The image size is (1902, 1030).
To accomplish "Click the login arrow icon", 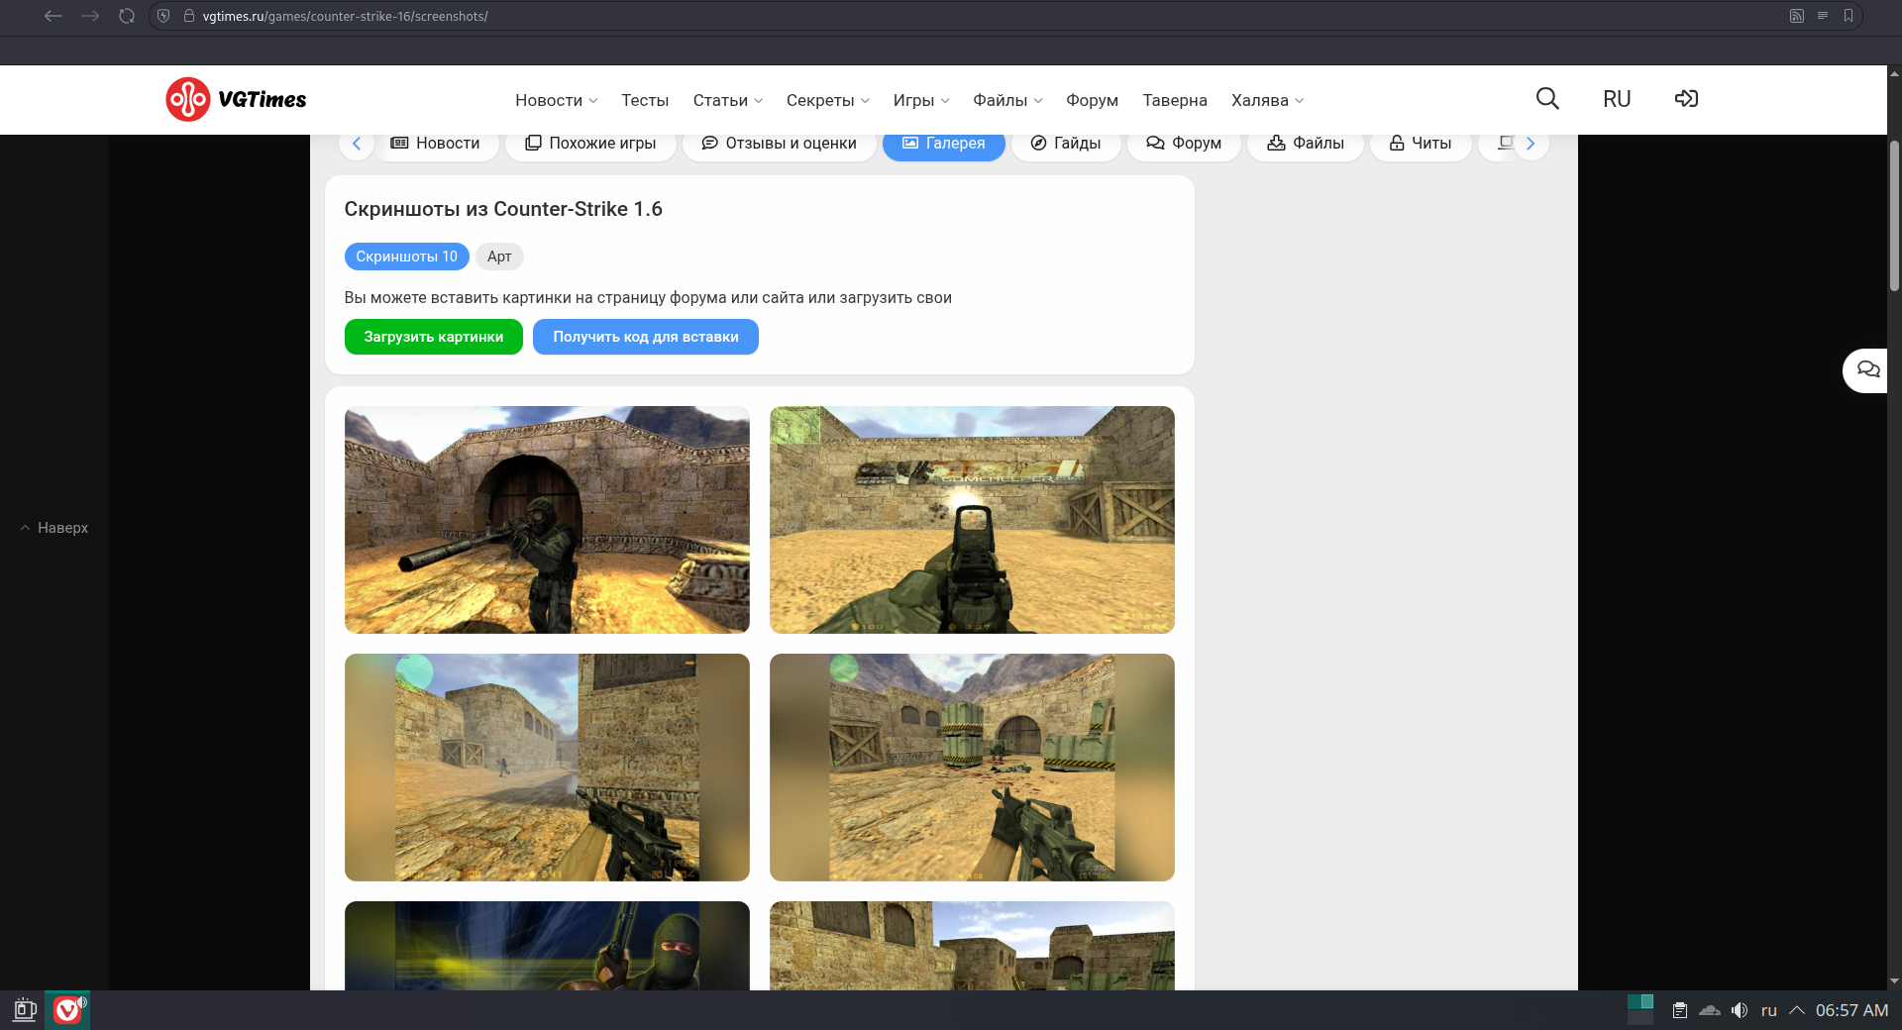I will tap(1686, 99).
